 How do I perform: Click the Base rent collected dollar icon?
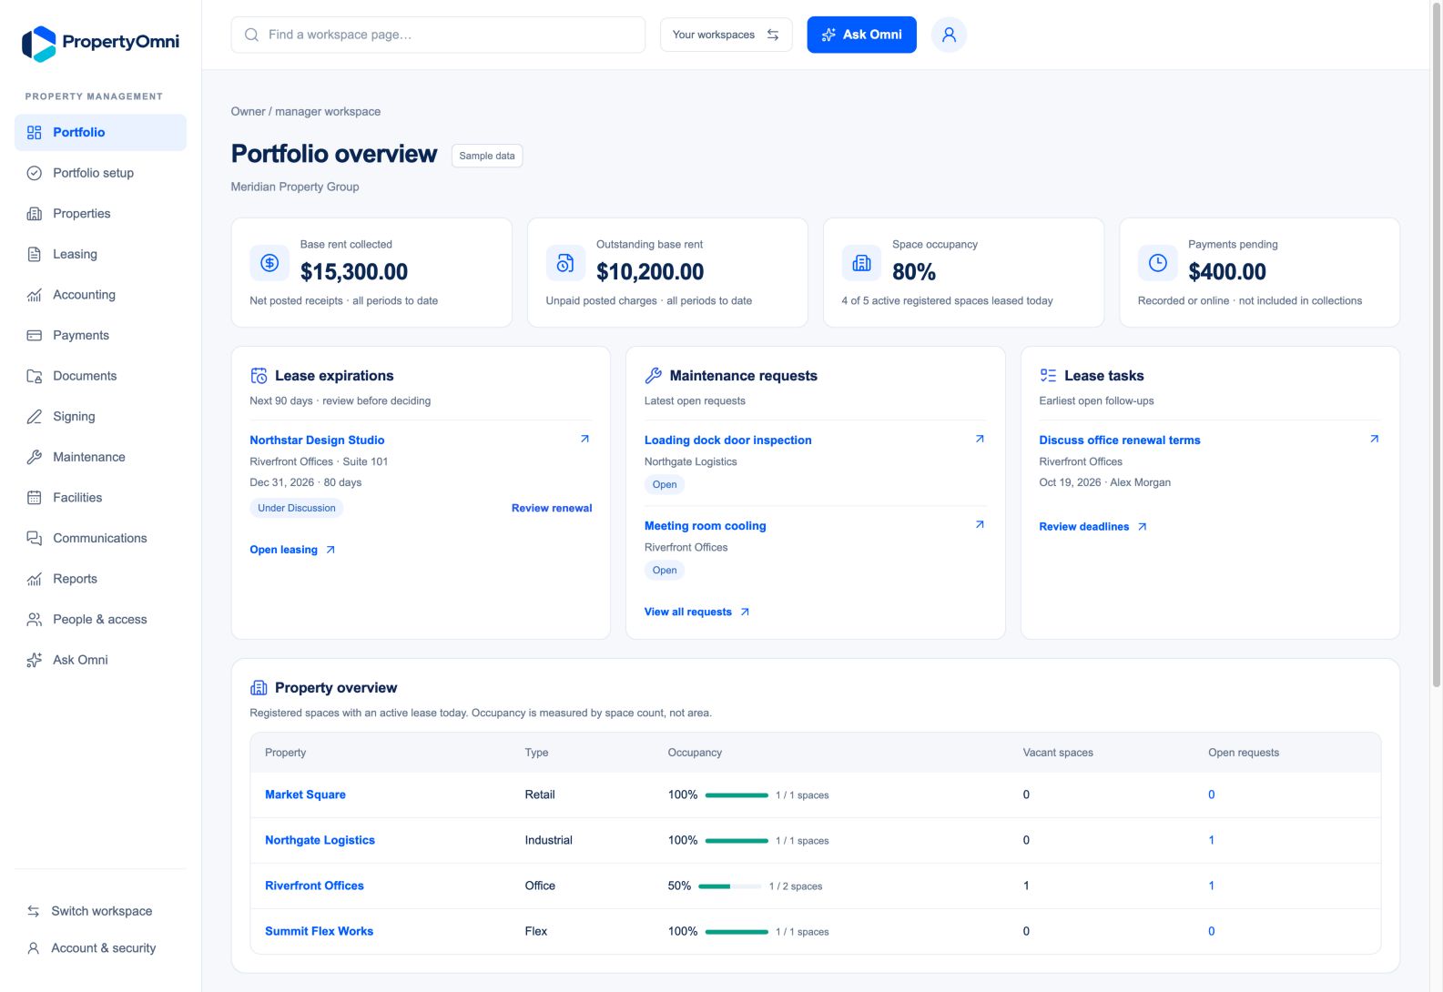269,263
